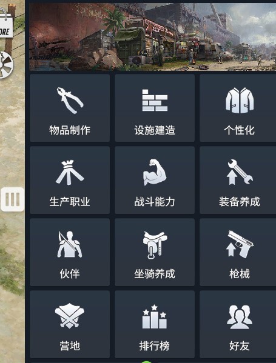Viewport: 276px width, 363px height.
Task: Open the 物品制作 pliers icon
Action: tap(70, 100)
